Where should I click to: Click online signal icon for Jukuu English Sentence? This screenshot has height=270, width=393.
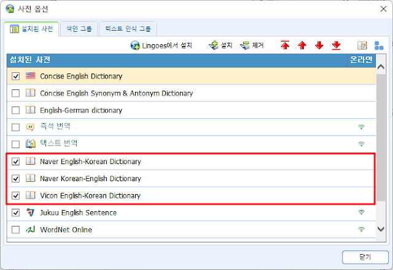coord(361,212)
